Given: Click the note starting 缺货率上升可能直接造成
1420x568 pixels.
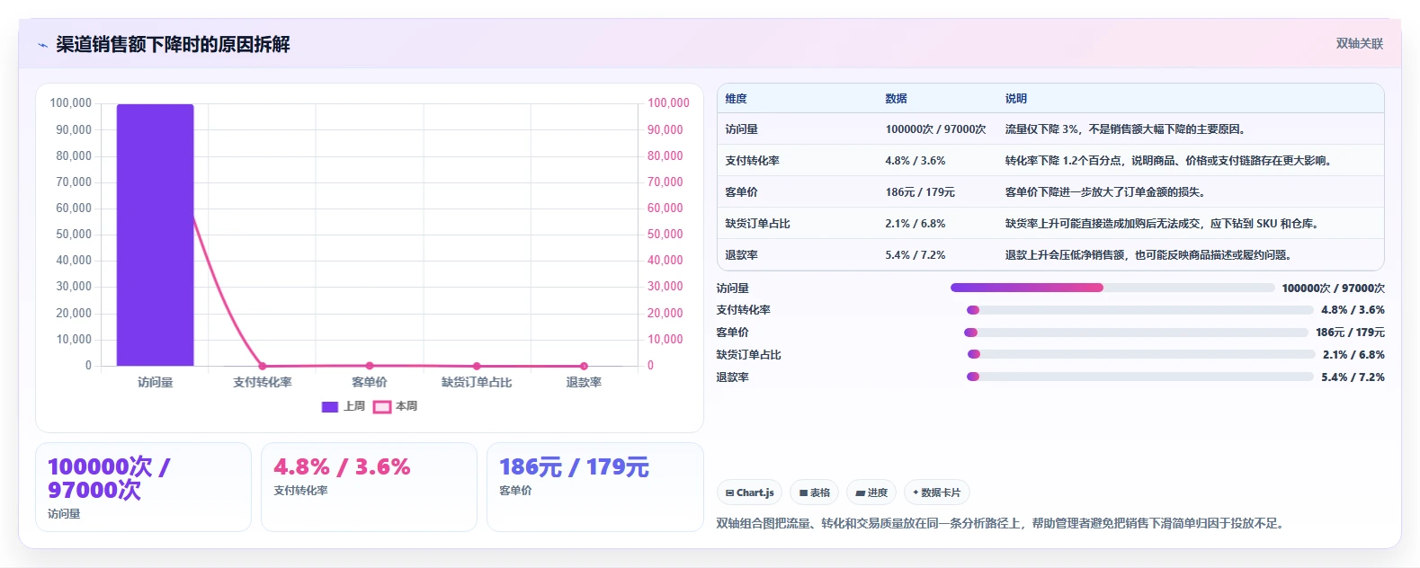Looking at the screenshot, I should tap(1164, 224).
